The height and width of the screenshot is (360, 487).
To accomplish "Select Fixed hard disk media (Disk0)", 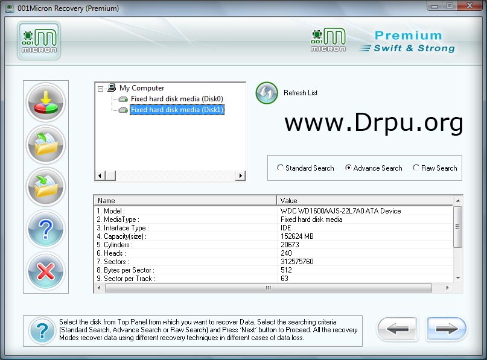I will 177,99.
